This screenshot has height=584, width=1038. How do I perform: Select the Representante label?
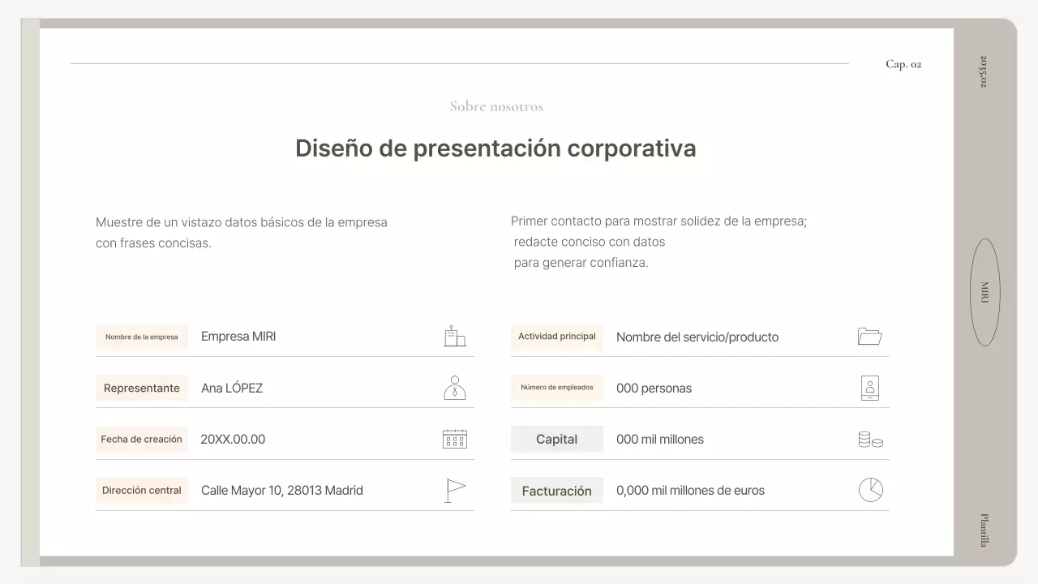(x=142, y=388)
